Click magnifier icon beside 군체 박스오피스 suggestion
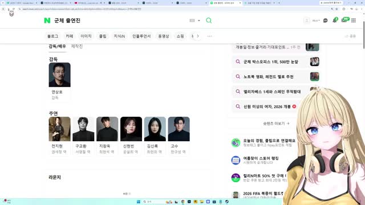Image resolution: width=365 pixels, height=205 pixels. coord(238,62)
